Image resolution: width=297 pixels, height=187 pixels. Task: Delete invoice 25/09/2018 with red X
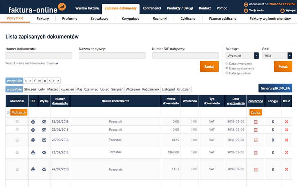pyautogui.click(x=286, y=152)
